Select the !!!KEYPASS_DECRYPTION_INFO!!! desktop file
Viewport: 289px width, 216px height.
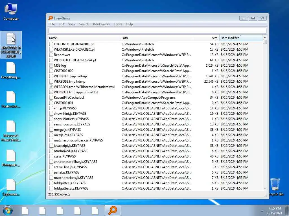[11, 45]
